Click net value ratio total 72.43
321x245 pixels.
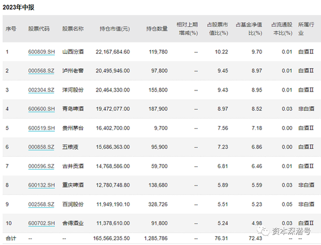(256, 239)
